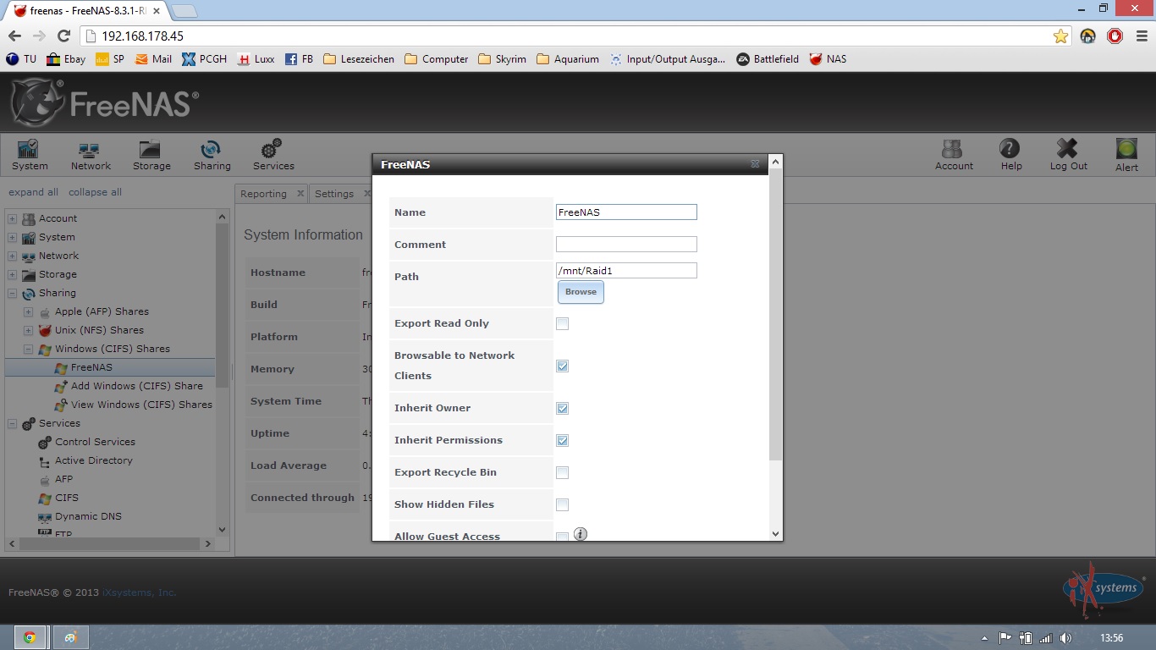The height and width of the screenshot is (650, 1156).
Task: Collapse Windows (CIFS) Shares node
Action: click(x=28, y=349)
